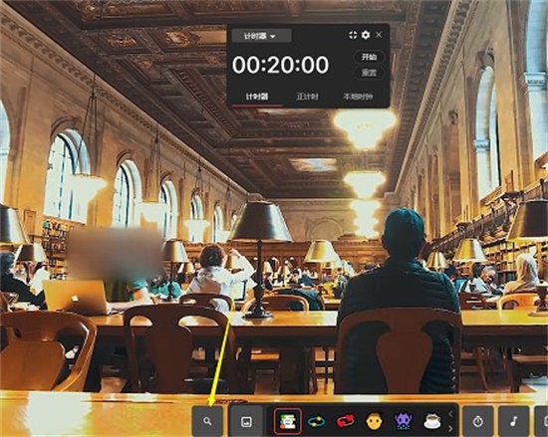
Task: Select the stacked books scene icon
Action: click(x=287, y=421)
